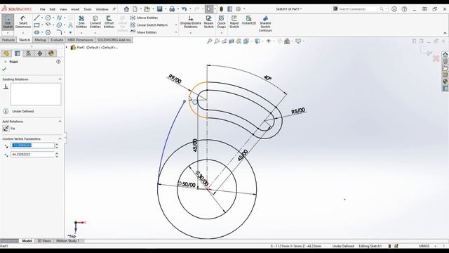
Task: Open the Move Entities dropdown arrow
Action: (176, 32)
